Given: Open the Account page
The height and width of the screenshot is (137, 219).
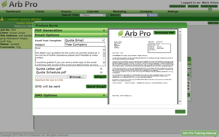Looking at the screenshot, I should 193,6.
